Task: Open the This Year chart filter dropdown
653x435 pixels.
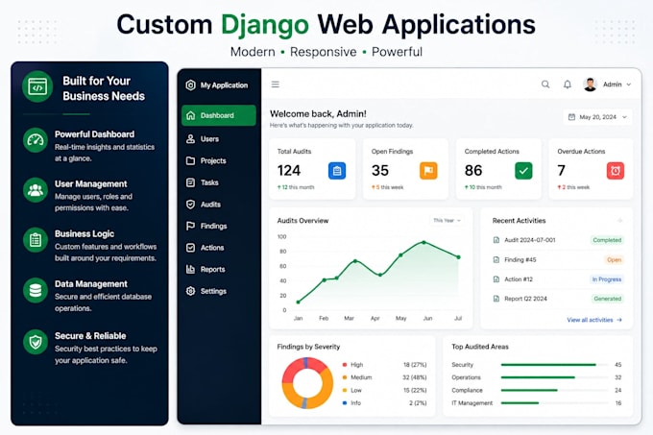Action: 447,220
